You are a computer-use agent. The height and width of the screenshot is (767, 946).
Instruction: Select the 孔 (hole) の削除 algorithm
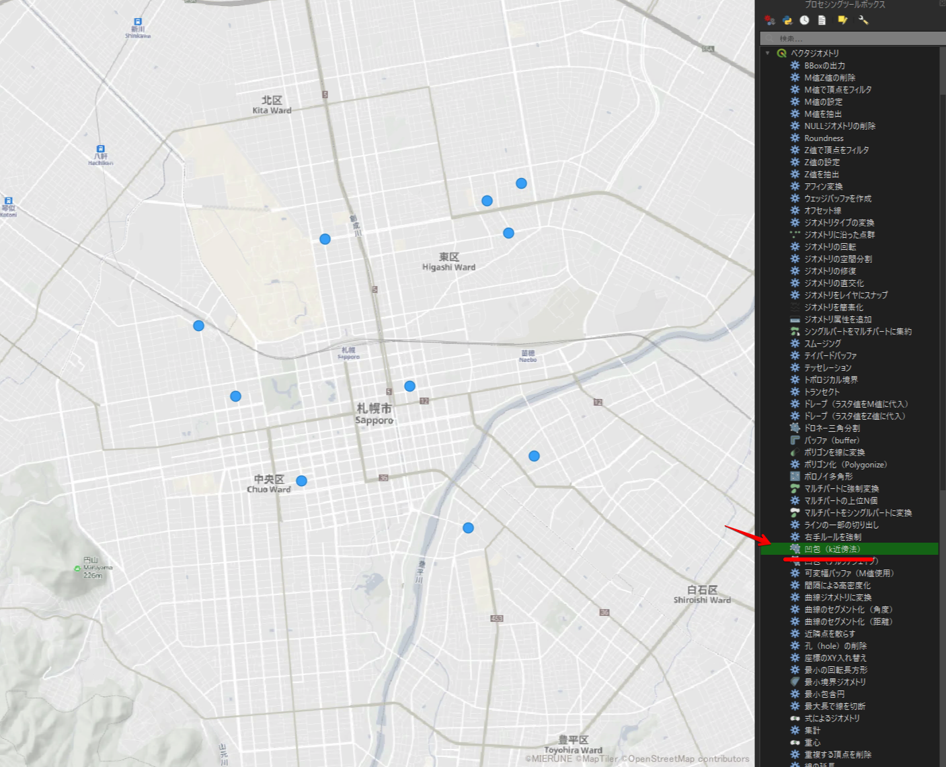(x=835, y=645)
